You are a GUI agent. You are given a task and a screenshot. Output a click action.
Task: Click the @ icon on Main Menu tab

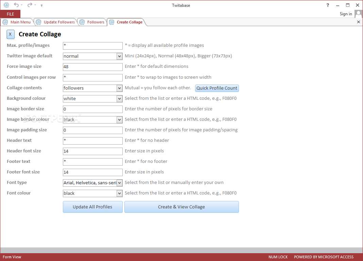5,22
